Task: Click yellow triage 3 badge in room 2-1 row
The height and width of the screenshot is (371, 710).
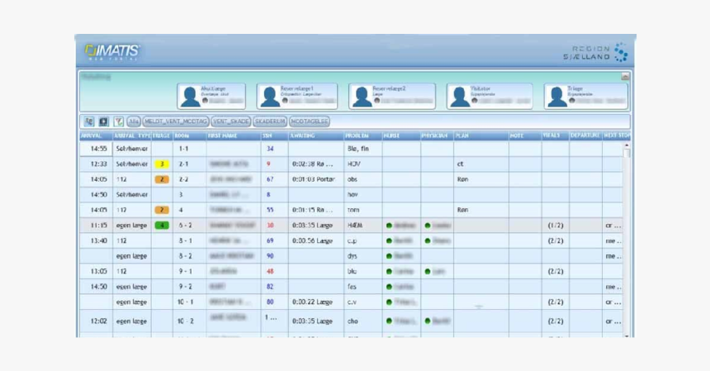Action: (162, 164)
